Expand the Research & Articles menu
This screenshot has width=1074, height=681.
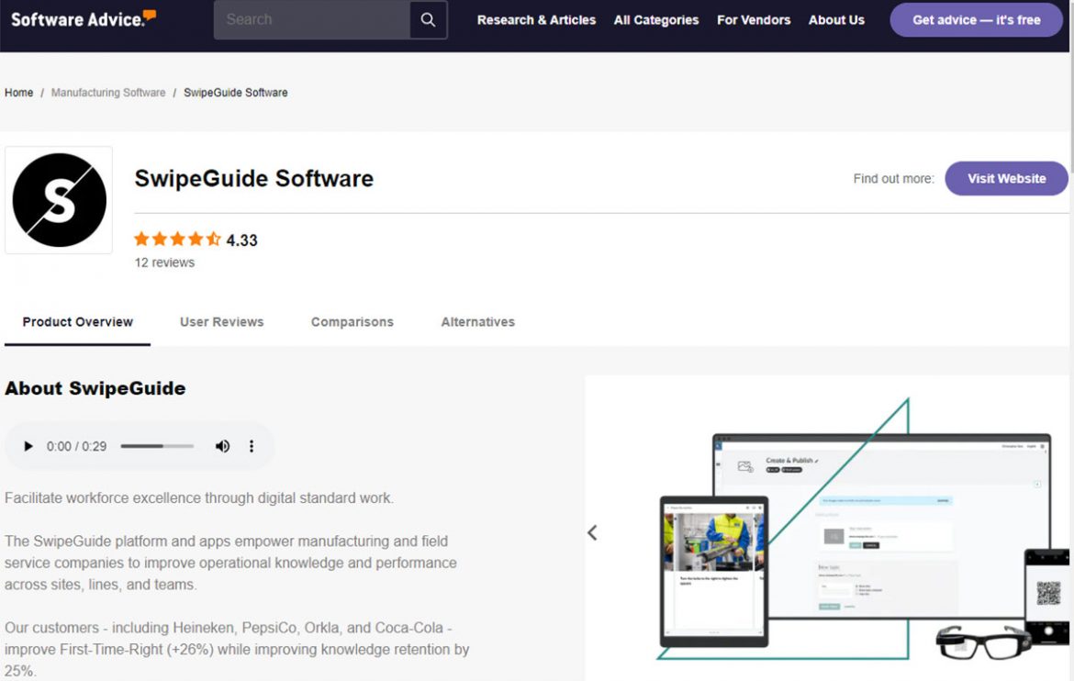[536, 20]
